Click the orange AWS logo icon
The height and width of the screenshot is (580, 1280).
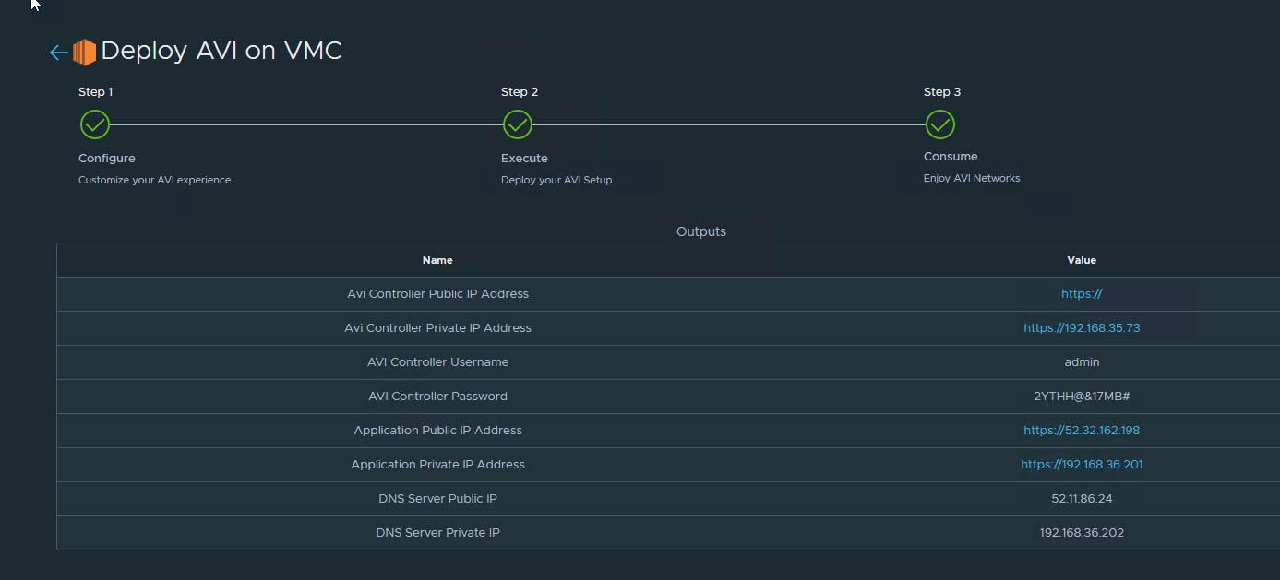pos(84,53)
